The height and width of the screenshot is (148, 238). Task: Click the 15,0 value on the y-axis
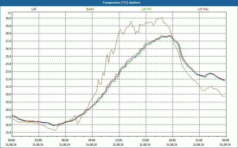[9, 132]
